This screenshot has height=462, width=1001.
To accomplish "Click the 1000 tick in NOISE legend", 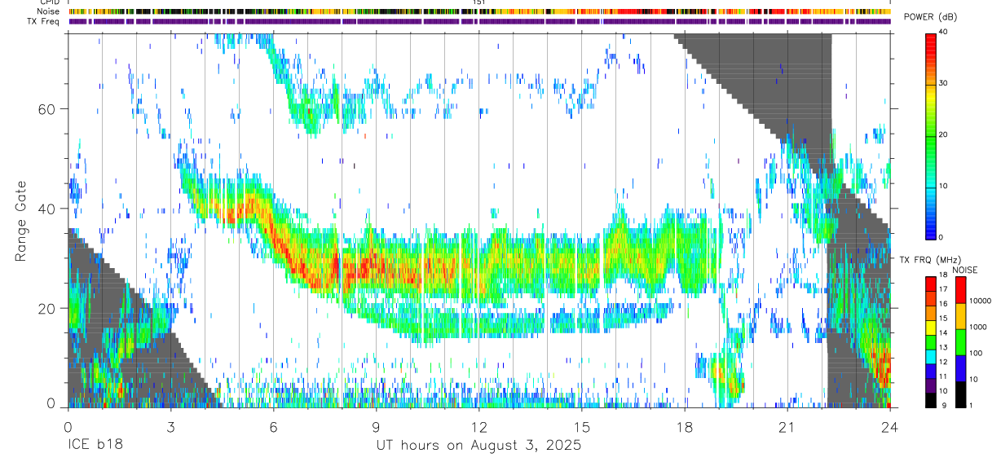I will [x=978, y=327].
